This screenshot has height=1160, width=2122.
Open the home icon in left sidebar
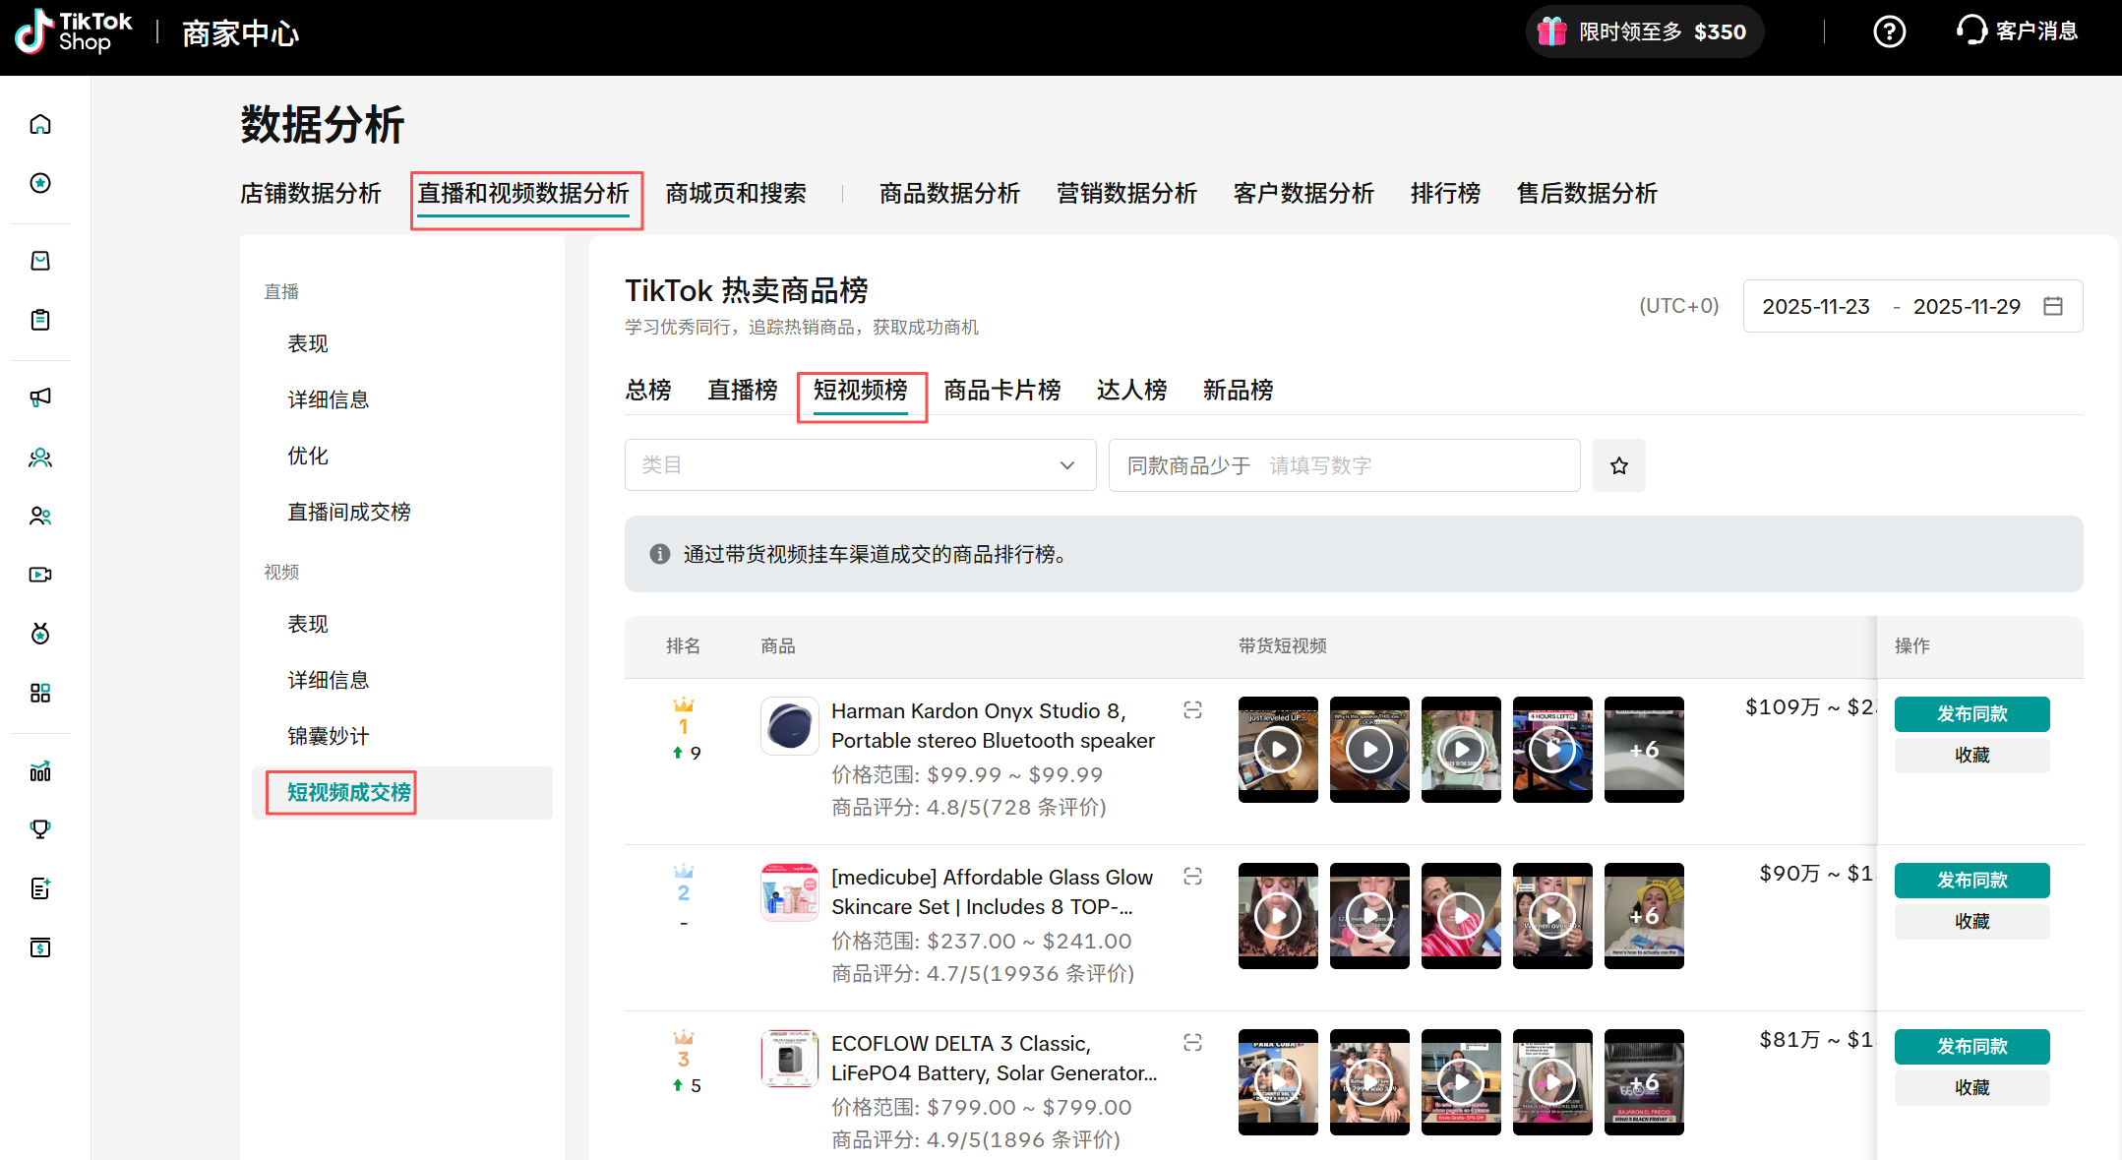(40, 124)
